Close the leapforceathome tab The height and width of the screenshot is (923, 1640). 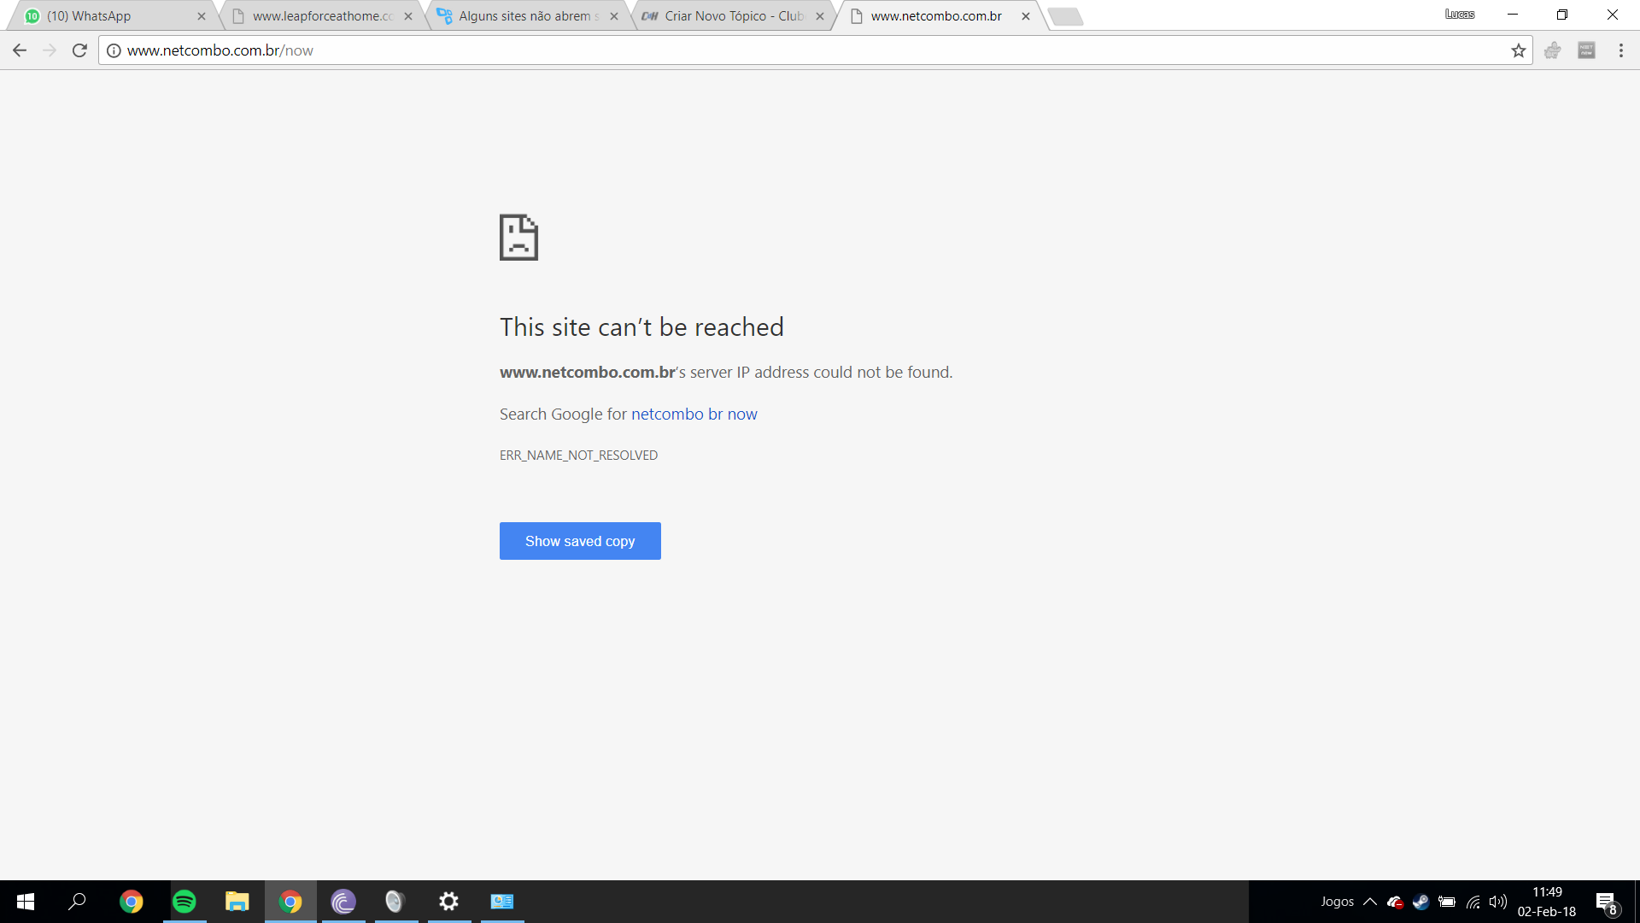[408, 16]
